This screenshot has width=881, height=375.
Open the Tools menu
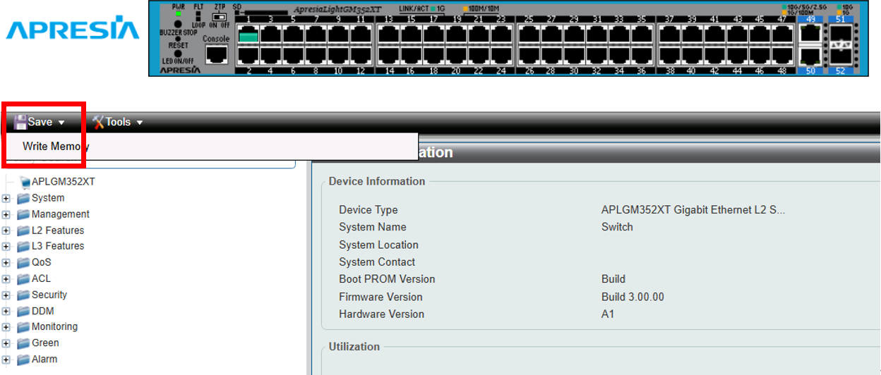click(117, 122)
